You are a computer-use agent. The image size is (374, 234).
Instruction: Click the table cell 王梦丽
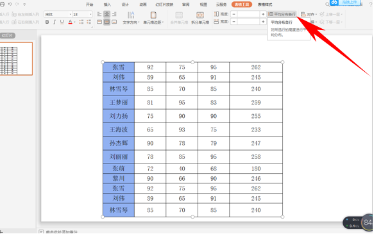tap(119, 103)
